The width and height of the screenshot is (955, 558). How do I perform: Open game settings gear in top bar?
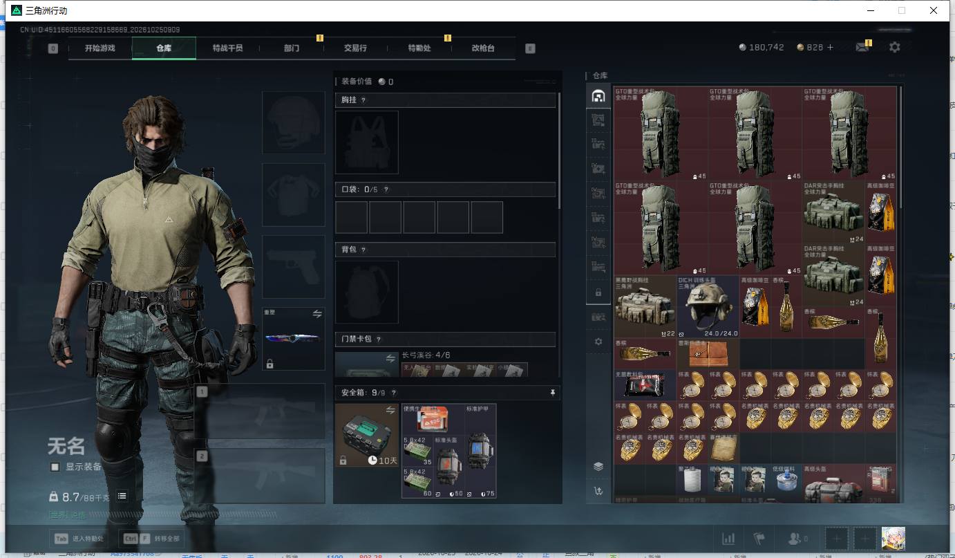point(895,48)
